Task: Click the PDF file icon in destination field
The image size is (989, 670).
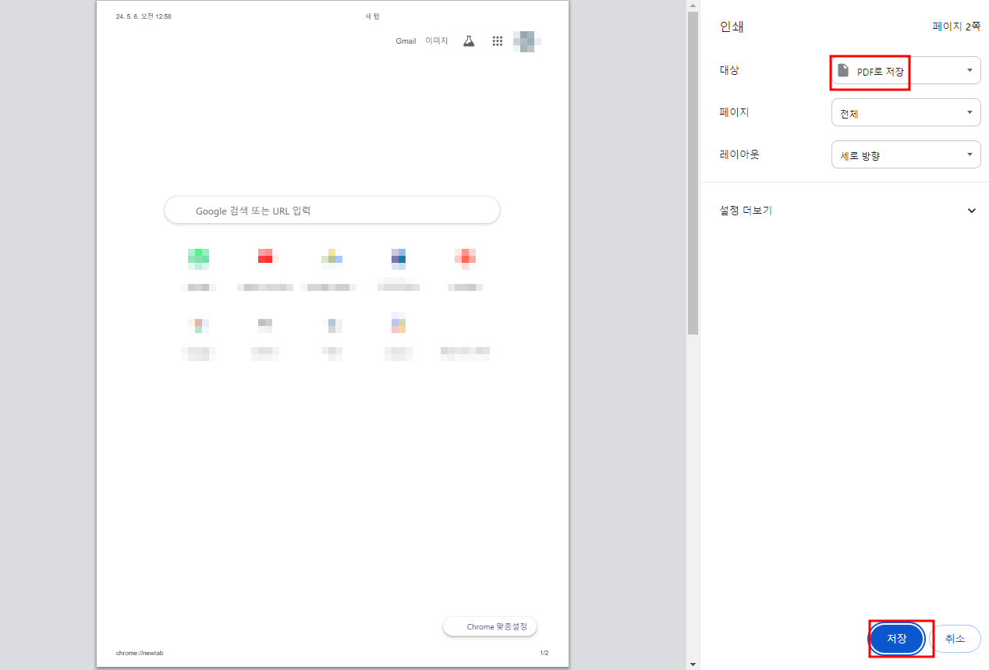Action: tap(843, 69)
